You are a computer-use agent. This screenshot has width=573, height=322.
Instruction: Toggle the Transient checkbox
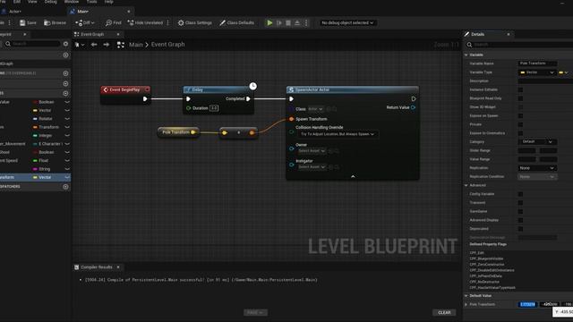click(520, 203)
